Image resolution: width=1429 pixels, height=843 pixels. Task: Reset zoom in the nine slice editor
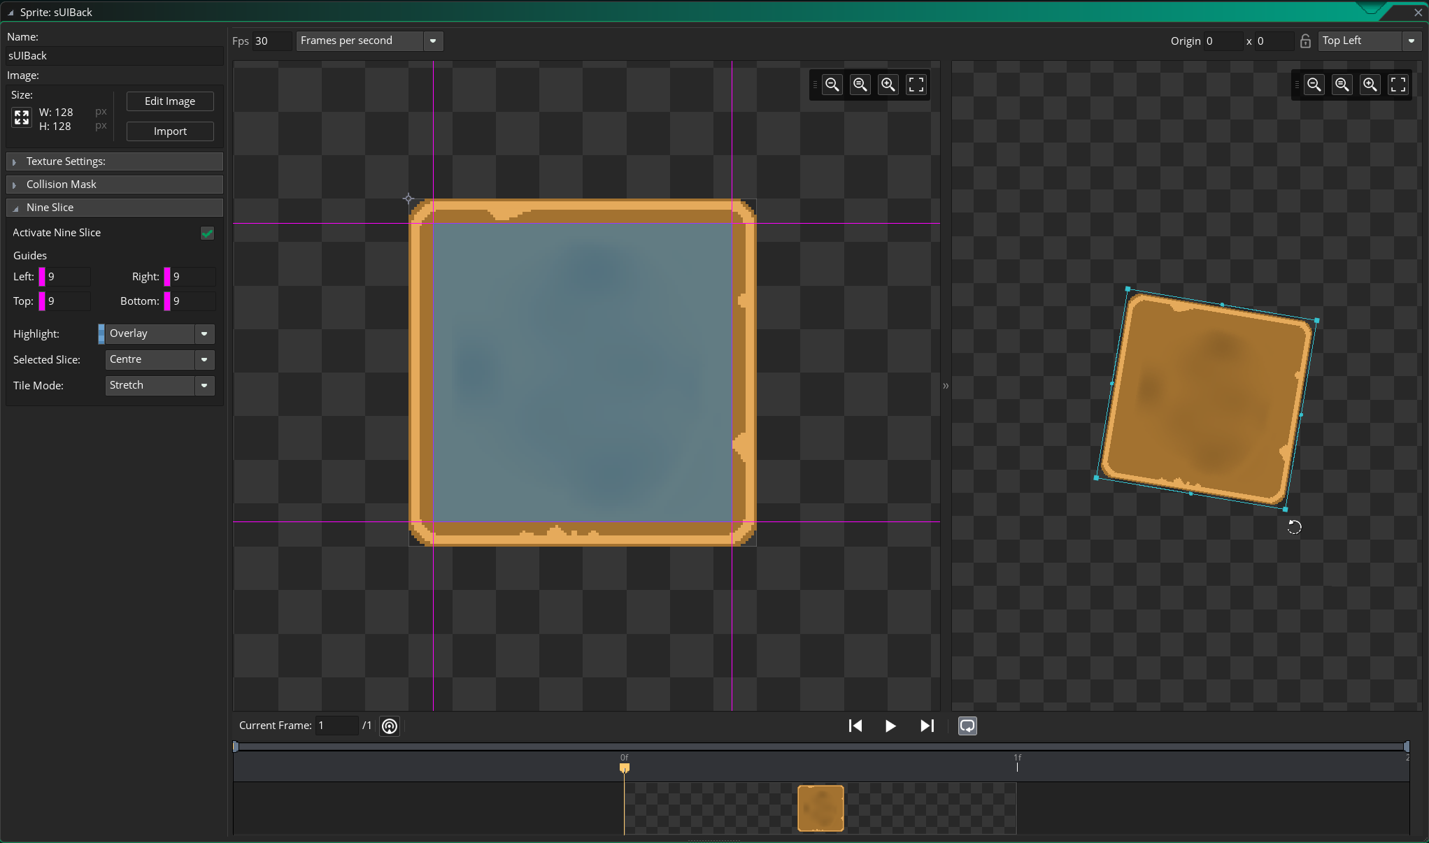point(860,85)
